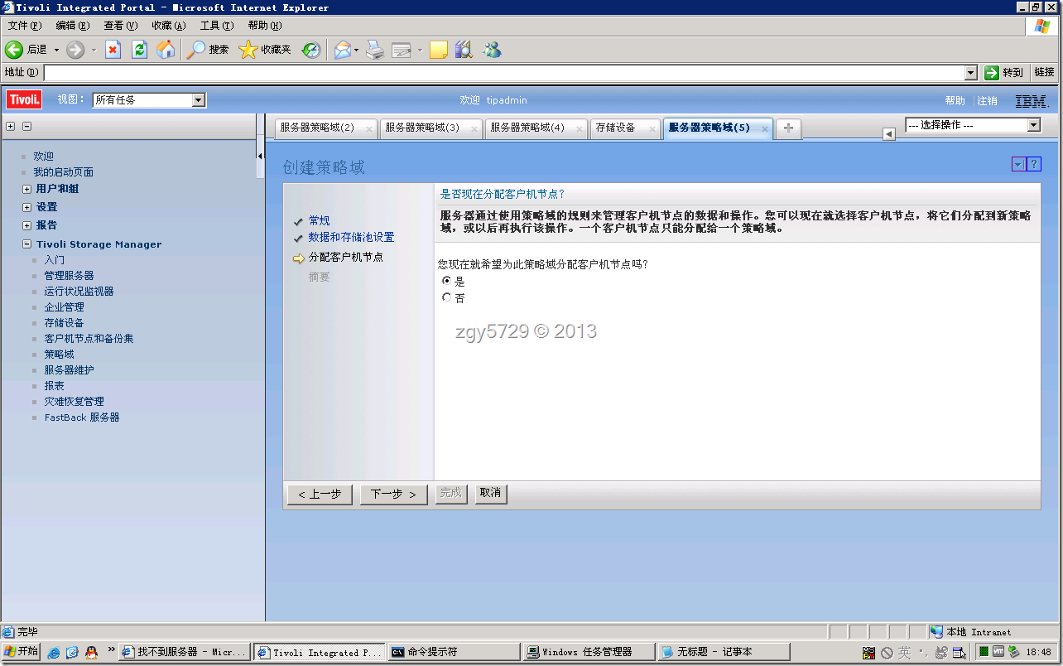Open the 搜索 search toolbar button
The width and height of the screenshot is (1063, 666).
tap(208, 50)
